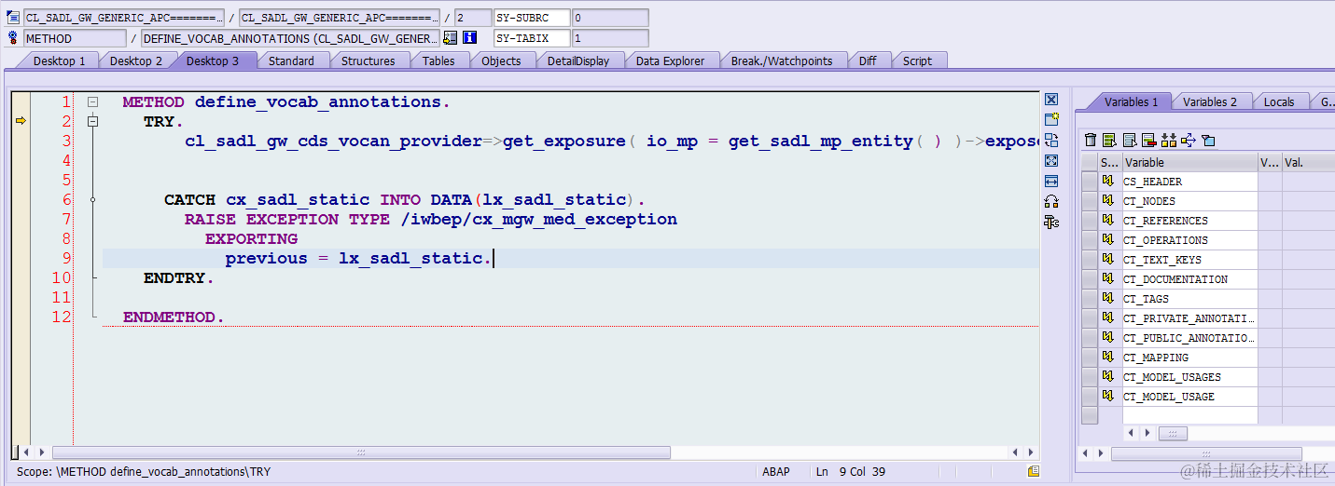1335x486 pixels.
Task: Click the list icon with the red bar
Action: click(x=1148, y=140)
